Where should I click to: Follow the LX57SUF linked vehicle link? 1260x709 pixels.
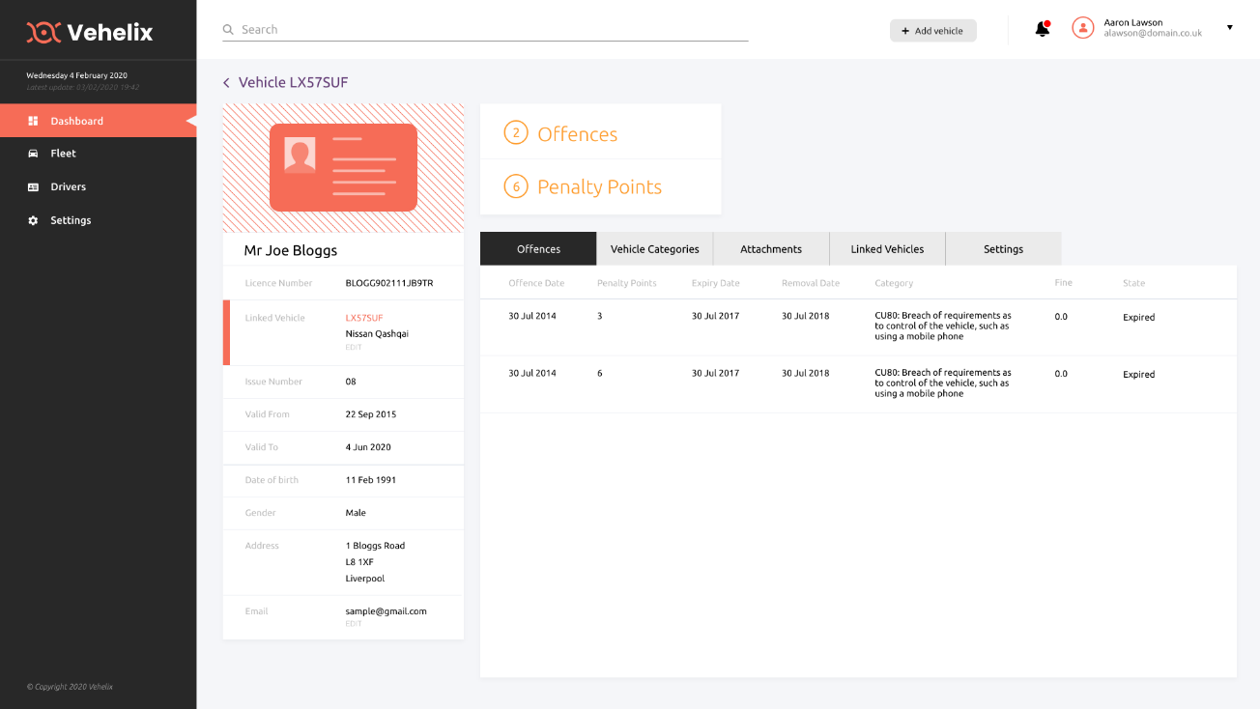click(x=364, y=318)
